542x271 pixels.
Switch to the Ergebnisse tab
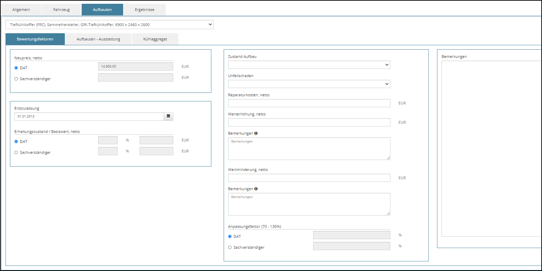144,10
